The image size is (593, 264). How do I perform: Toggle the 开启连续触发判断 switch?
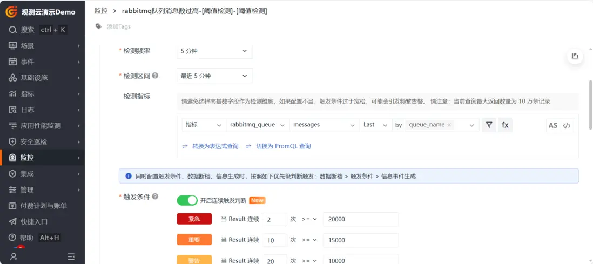[x=187, y=200]
